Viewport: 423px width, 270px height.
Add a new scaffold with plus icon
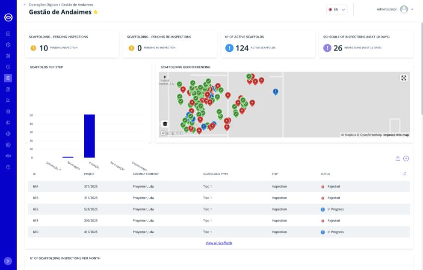(x=406, y=158)
